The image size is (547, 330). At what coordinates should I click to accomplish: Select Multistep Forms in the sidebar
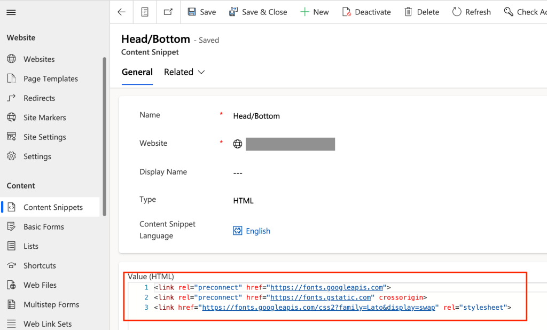click(51, 304)
